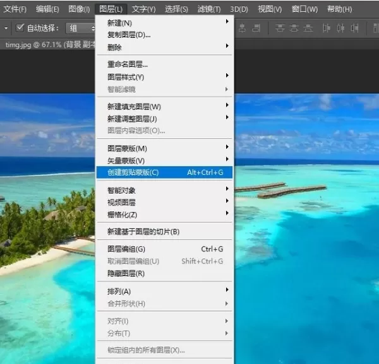Open the 滤镜(T) menu
Screen dimensions: 379x364
click(x=209, y=9)
